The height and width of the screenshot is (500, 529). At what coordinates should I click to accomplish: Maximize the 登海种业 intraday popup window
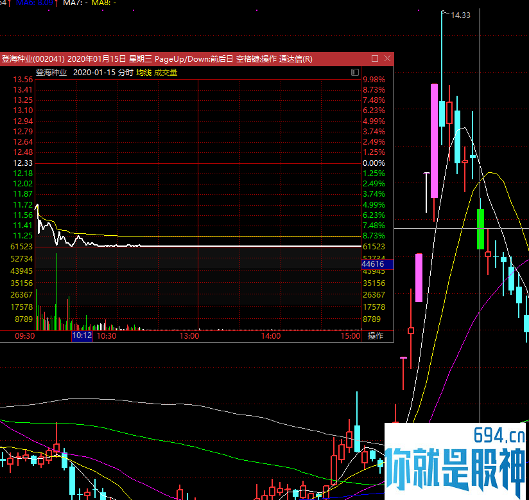(x=374, y=58)
